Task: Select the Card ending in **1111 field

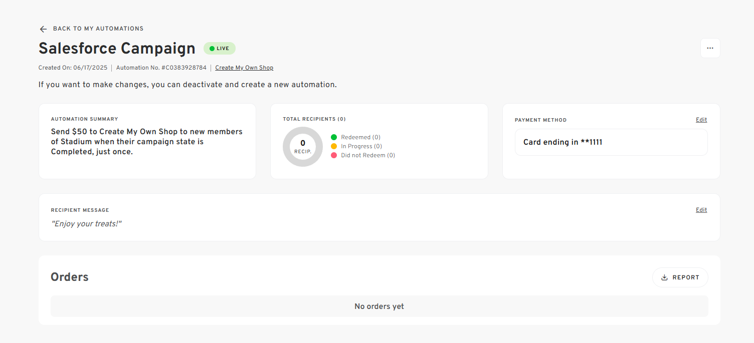Action: coord(611,142)
